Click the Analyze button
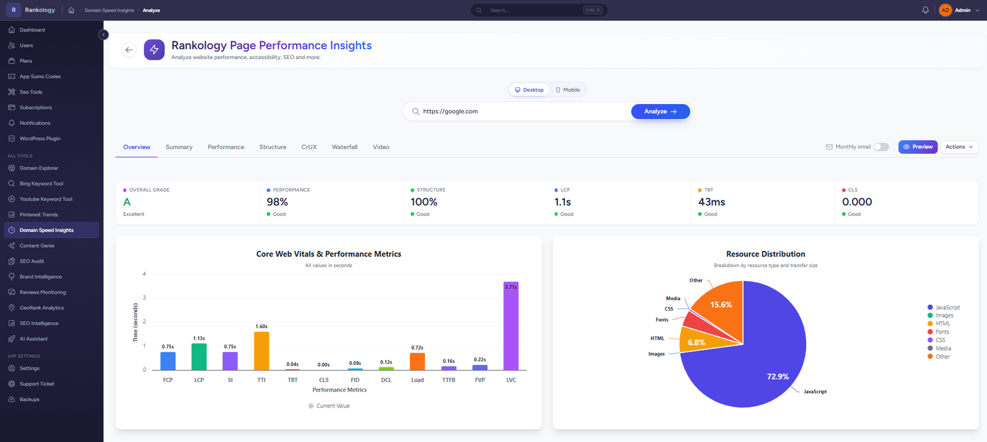987x442 pixels. click(x=660, y=112)
